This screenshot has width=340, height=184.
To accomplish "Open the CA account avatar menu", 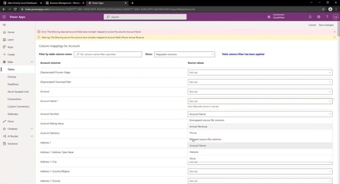I will pos(335,17).
